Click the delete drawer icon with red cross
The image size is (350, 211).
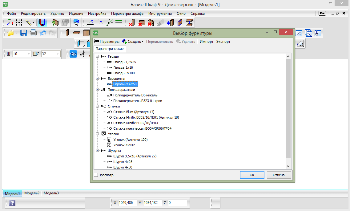(x=142, y=22)
